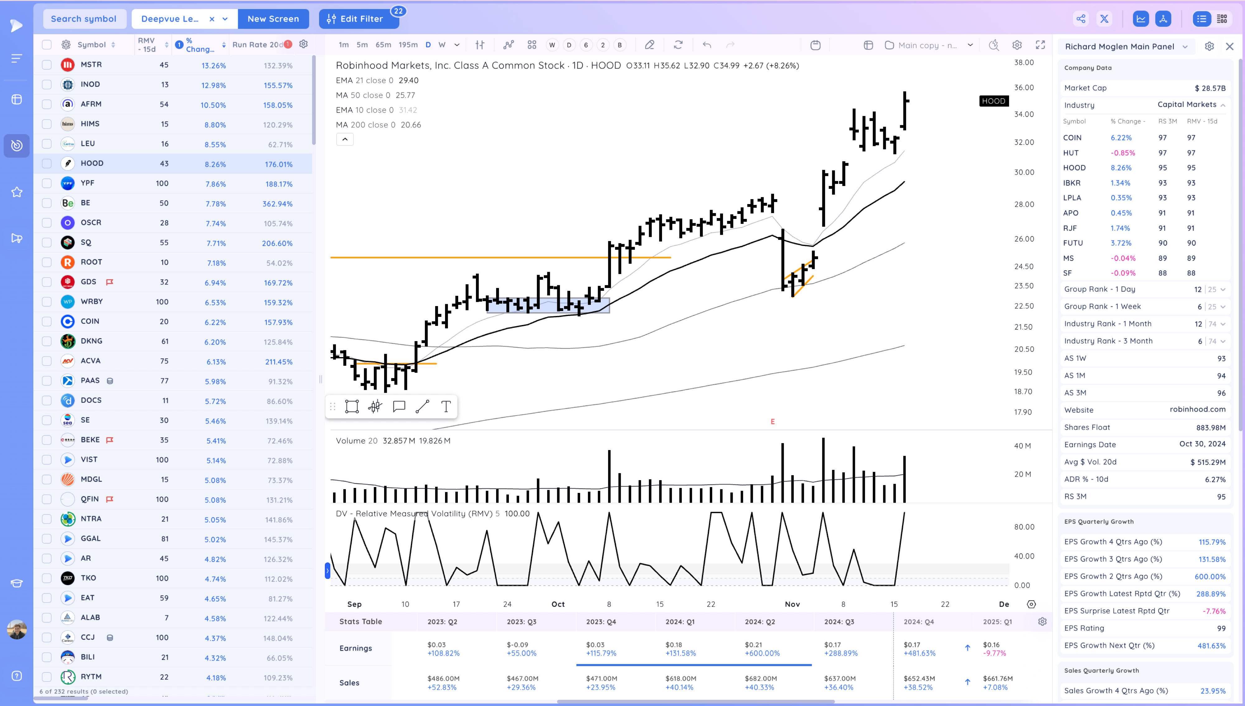Tick the checkbox for AFRM row

click(47, 104)
